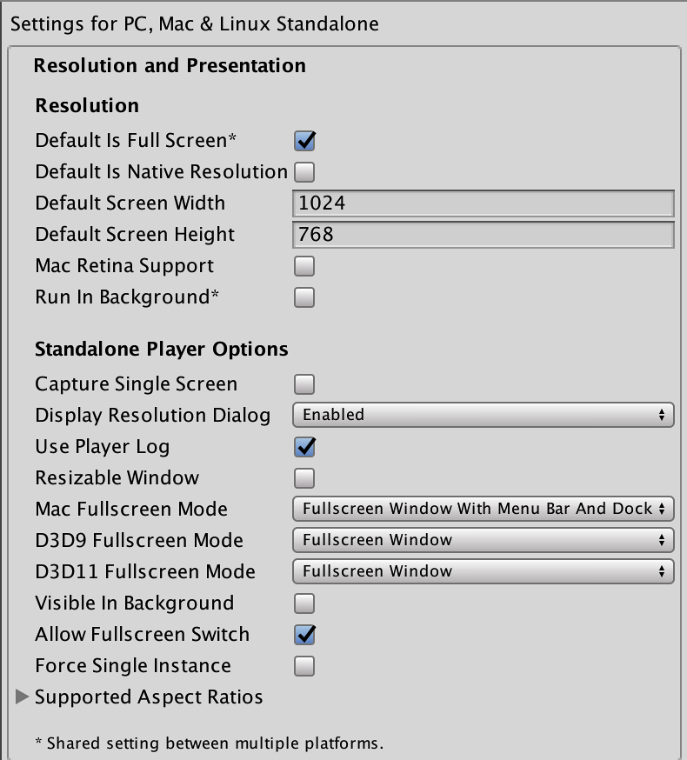
Task: Click the Standalone Player Options heading
Action: pos(162,350)
